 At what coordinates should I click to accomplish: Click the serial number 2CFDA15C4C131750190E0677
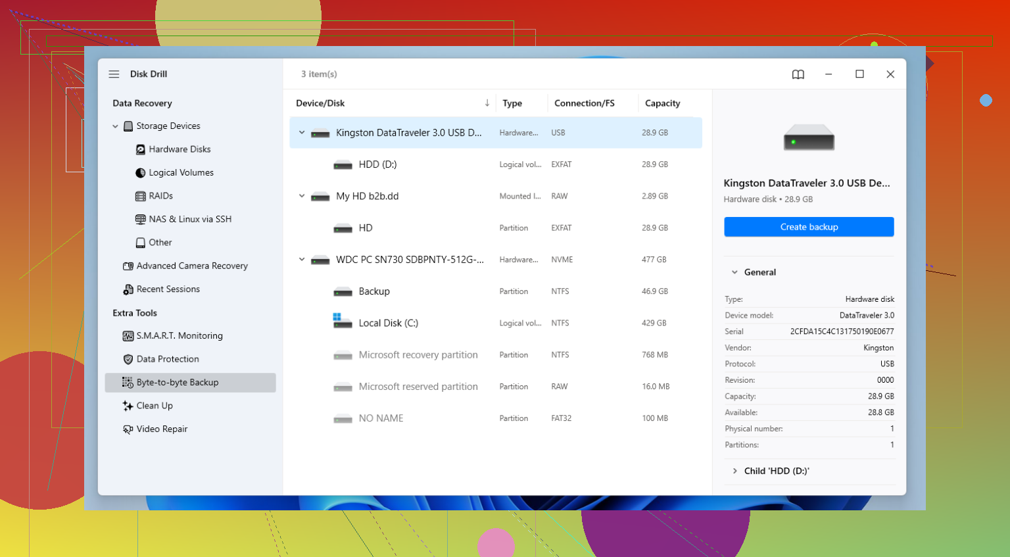pyautogui.click(x=842, y=332)
